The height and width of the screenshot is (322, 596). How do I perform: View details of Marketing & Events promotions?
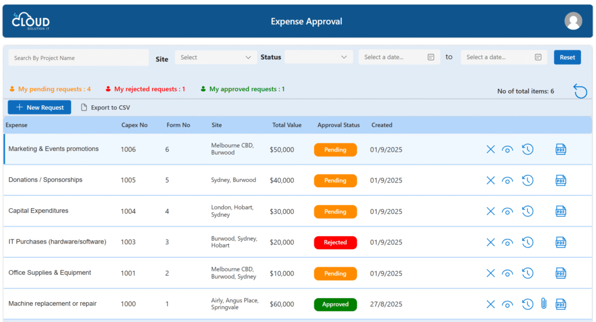tap(508, 150)
